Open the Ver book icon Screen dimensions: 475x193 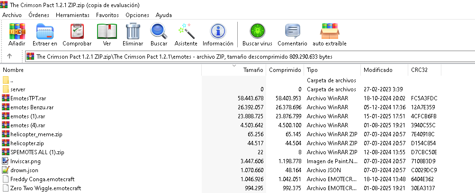coord(107,31)
